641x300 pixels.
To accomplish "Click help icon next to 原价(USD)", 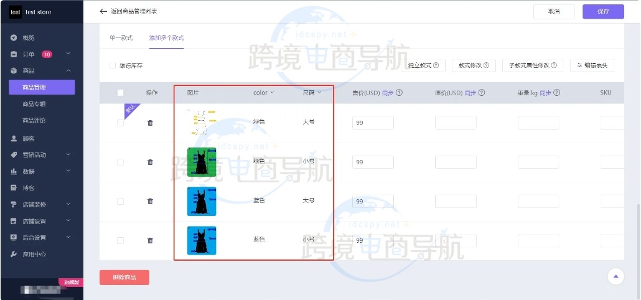I will pos(482,93).
